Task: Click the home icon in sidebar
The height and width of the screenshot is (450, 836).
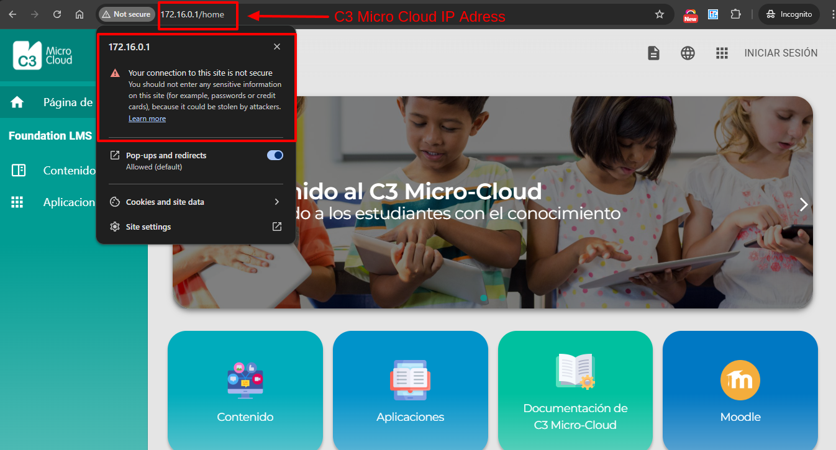Action: [17, 102]
